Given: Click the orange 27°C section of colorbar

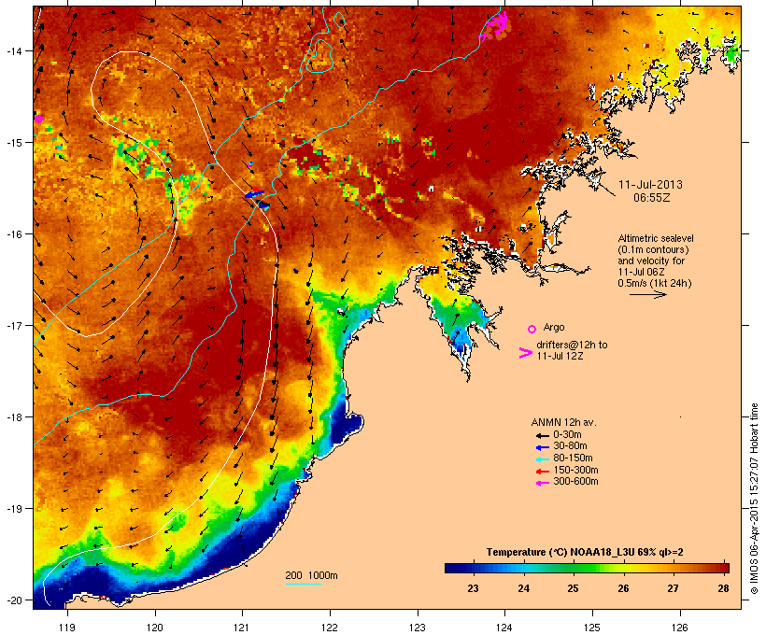Looking at the screenshot, I should click(x=674, y=568).
